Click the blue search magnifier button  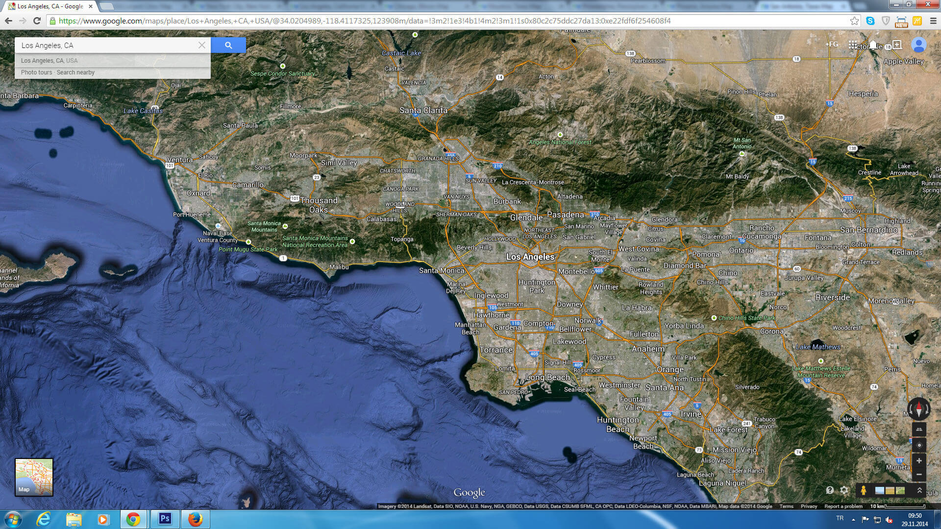tap(228, 45)
